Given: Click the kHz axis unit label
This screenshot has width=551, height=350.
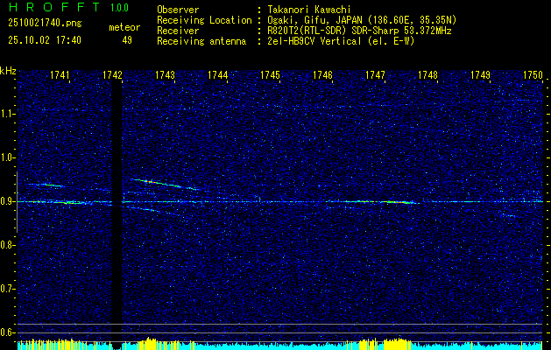Looking at the screenshot, I should [x=8, y=71].
